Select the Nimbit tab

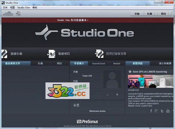coord(117,63)
